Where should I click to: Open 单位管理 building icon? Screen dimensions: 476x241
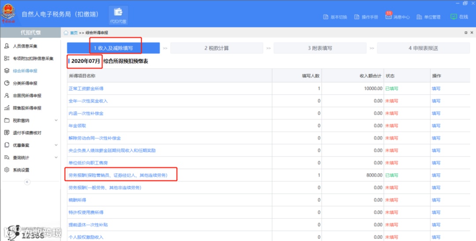point(419,17)
